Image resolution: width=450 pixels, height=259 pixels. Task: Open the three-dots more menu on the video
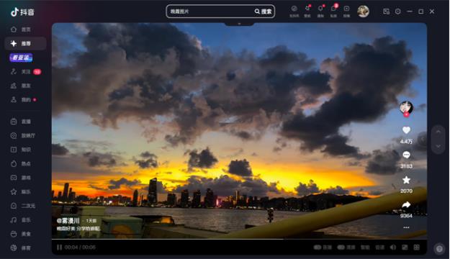pyautogui.click(x=406, y=227)
